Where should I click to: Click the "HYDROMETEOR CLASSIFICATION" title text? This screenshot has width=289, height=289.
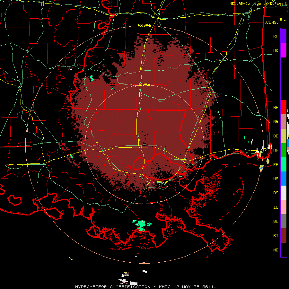pos(113,287)
